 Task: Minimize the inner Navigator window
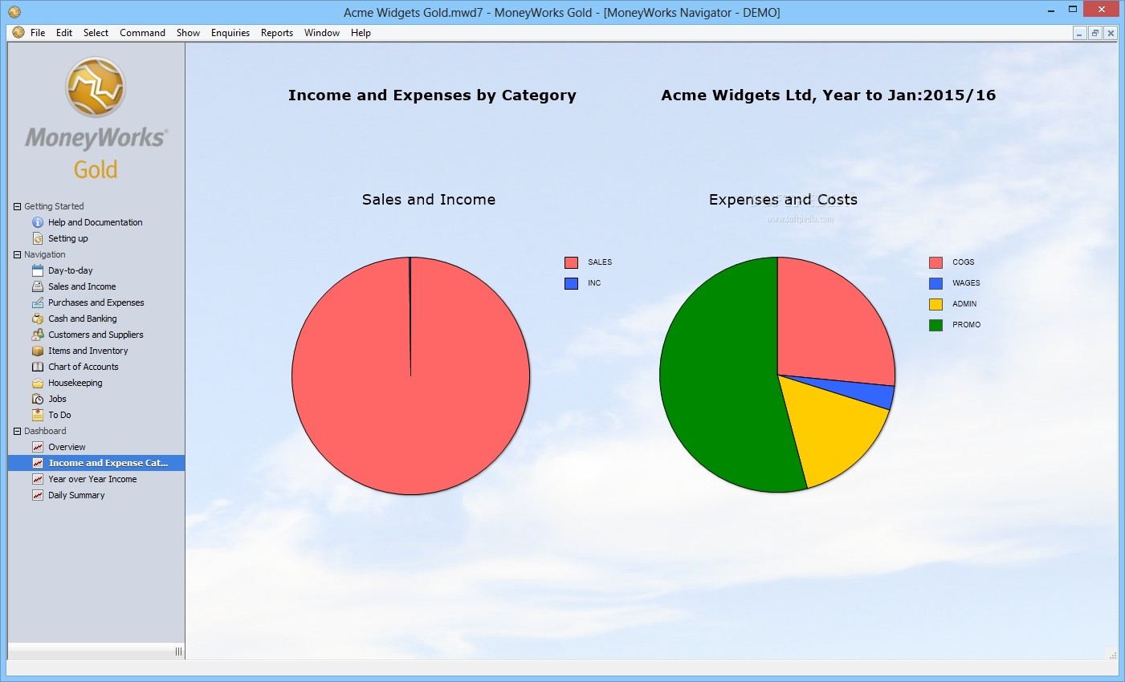pyautogui.click(x=1080, y=33)
